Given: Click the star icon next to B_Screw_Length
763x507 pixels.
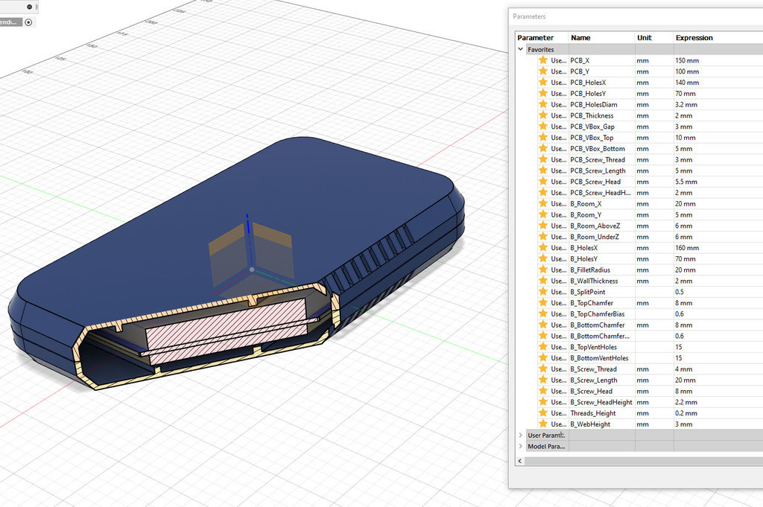Looking at the screenshot, I should (542, 380).
